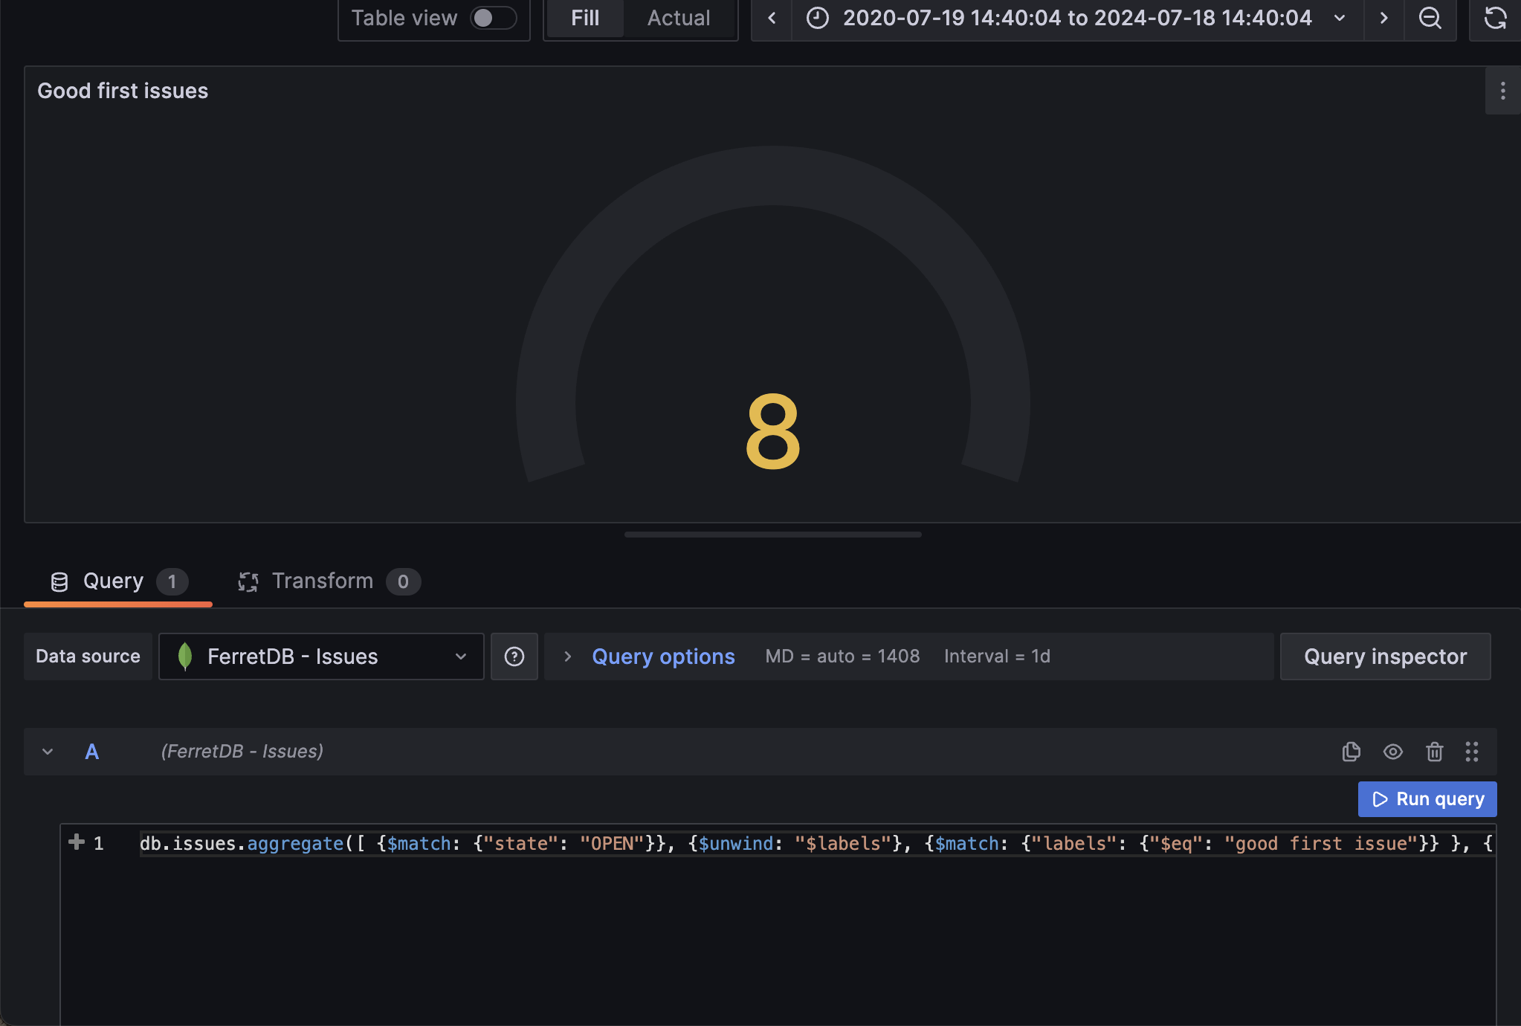This screenshot has width=1521, height=1026.
Task: Click the zoom out time range icon
Action: point(1430,18)
